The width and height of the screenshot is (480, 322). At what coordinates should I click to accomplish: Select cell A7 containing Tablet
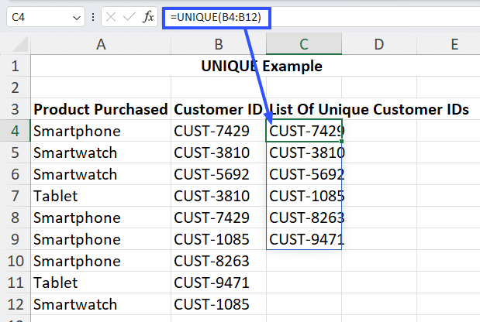[101, 196]
